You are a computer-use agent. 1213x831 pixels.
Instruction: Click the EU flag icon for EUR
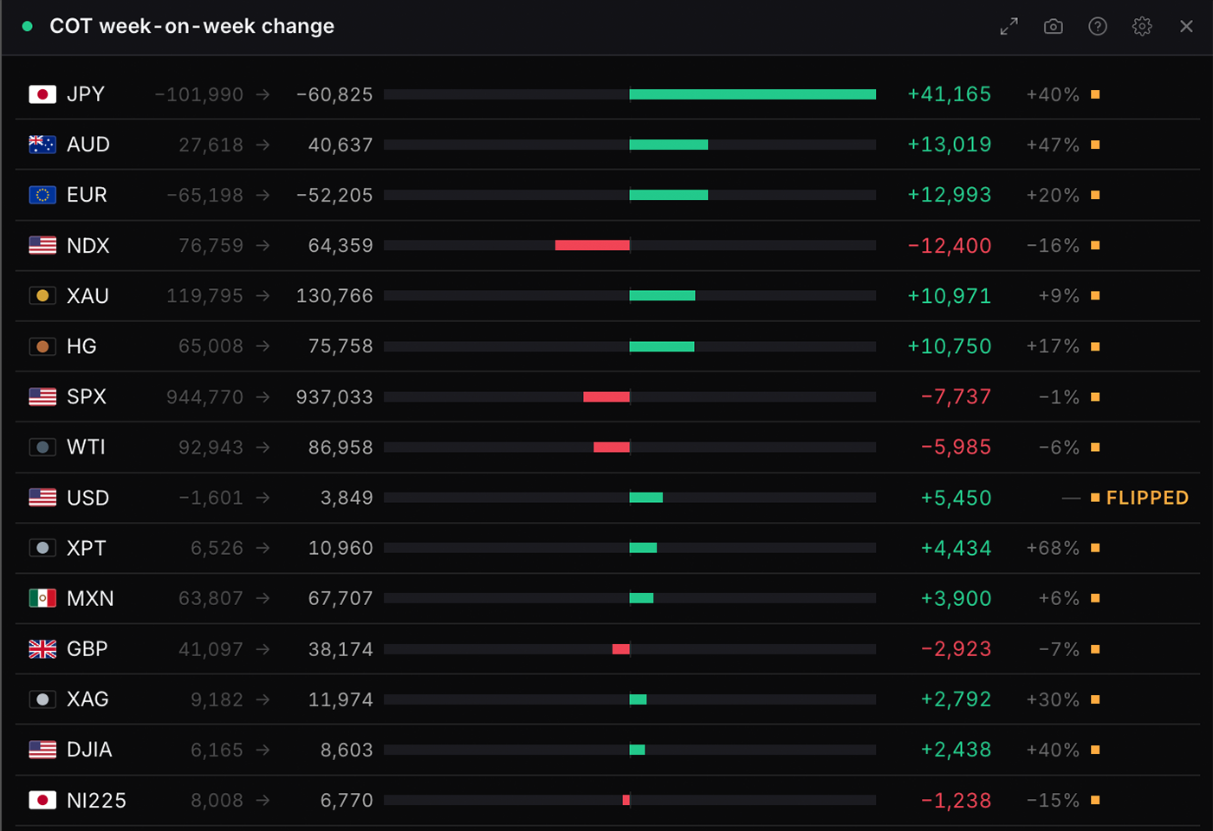pyautogui.click(x=42, y=195)
